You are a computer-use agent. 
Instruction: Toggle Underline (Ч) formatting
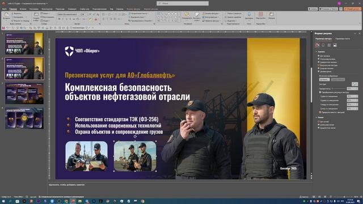67,19
